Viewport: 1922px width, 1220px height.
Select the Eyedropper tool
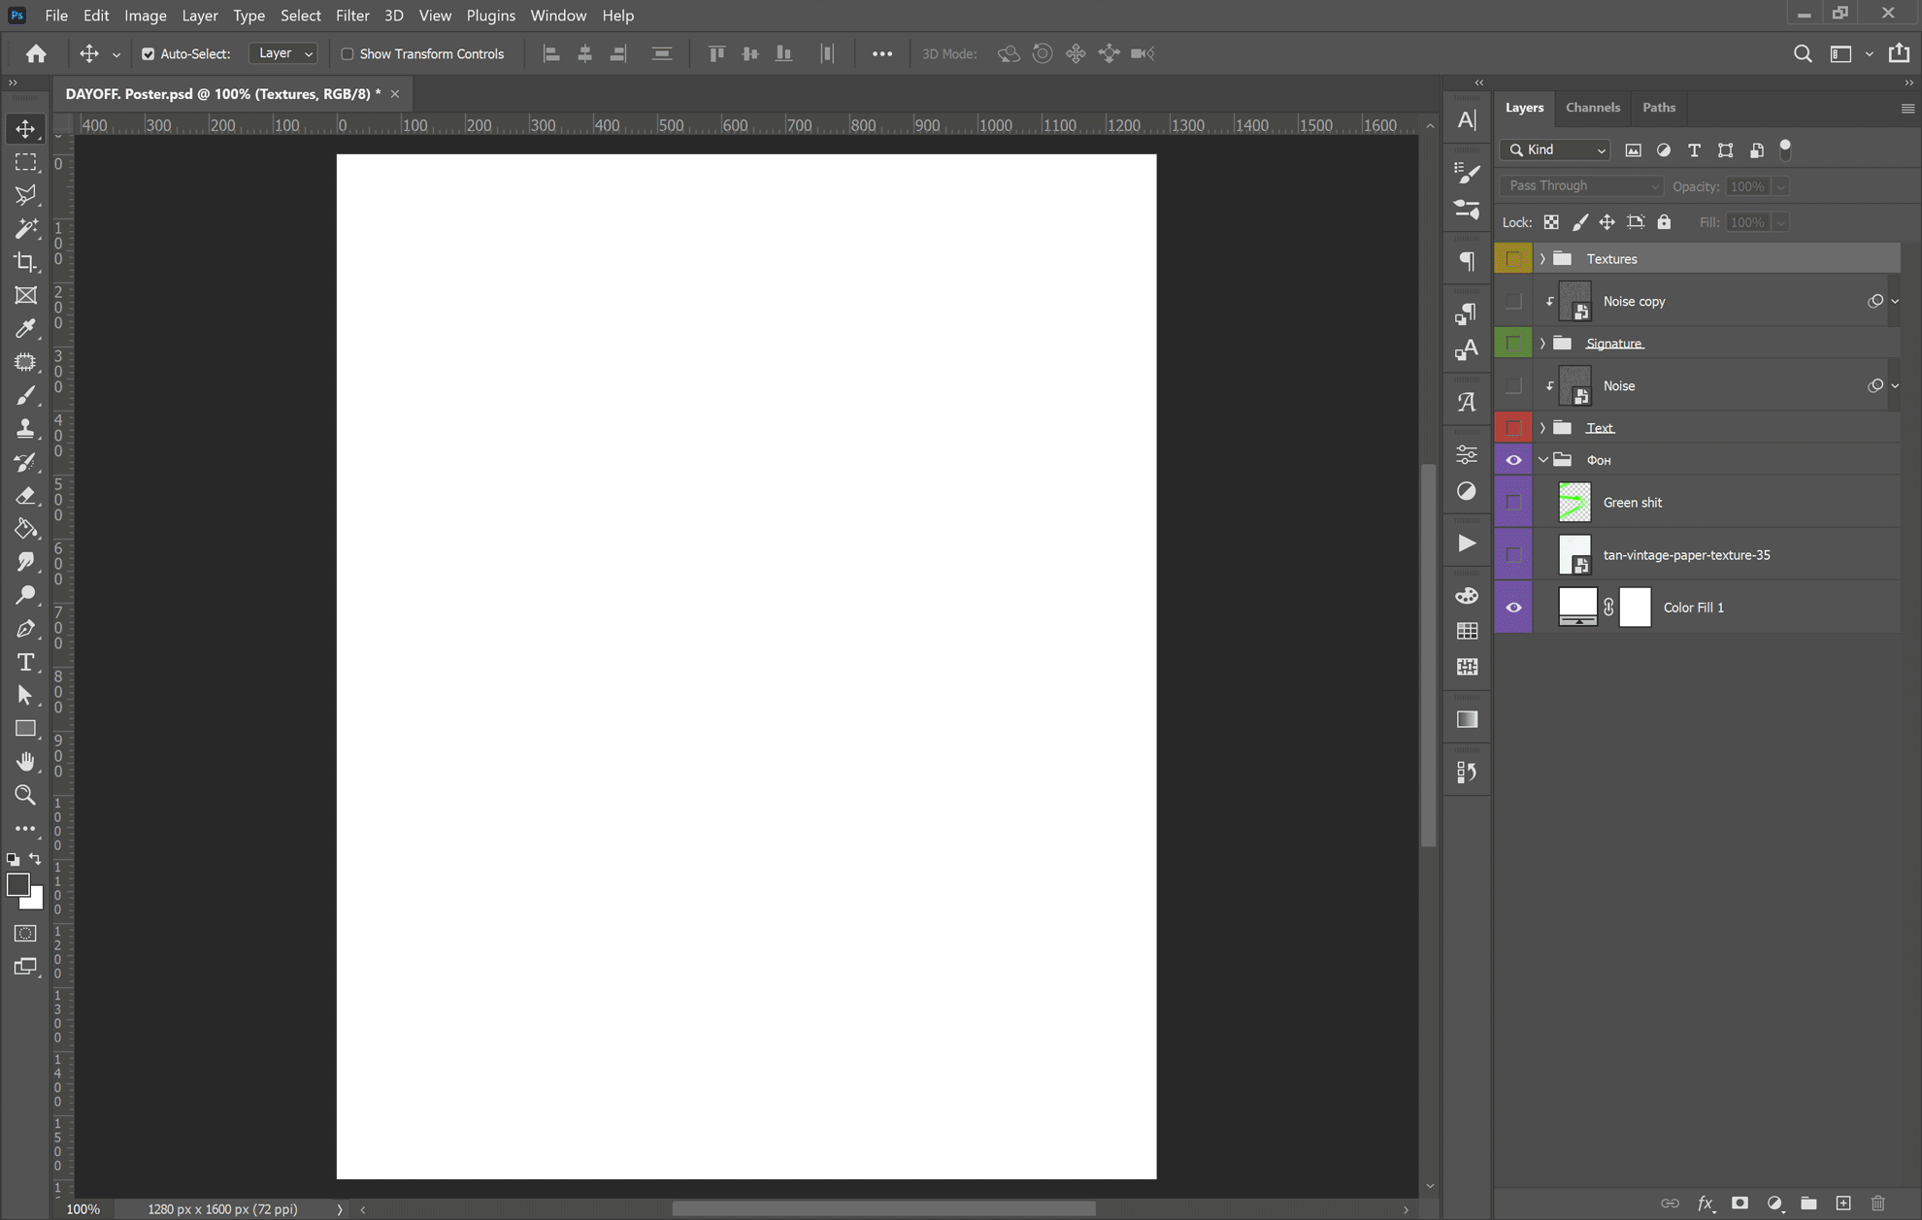pyautogui.click(x=25, y=329)
